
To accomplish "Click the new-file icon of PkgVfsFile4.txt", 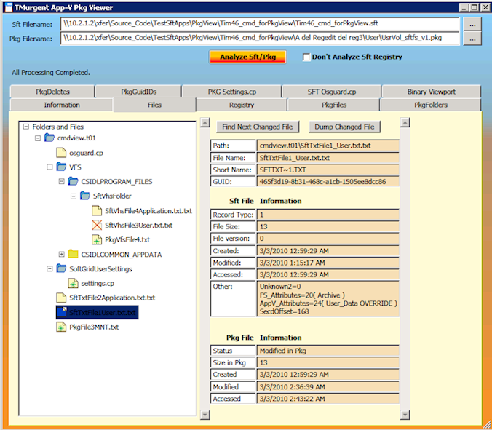I will tap(97, 239).
